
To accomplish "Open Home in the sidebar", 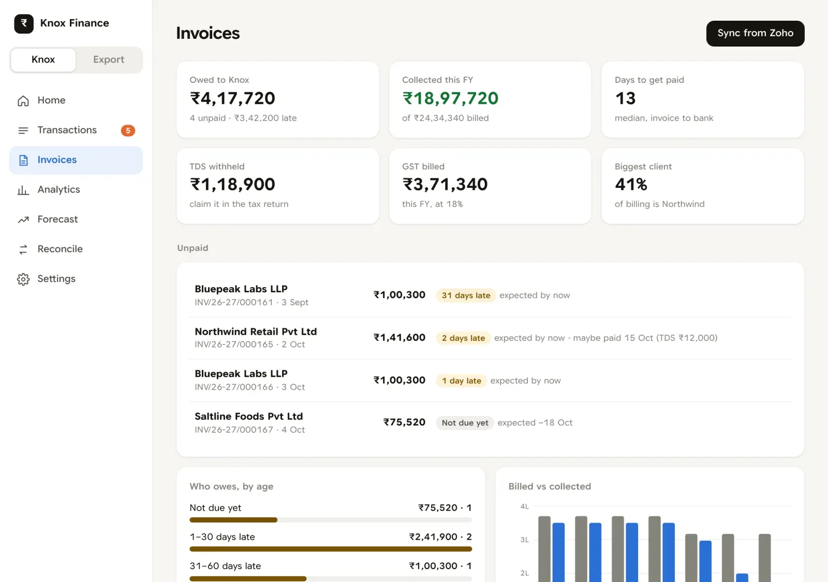I will 76,100.
